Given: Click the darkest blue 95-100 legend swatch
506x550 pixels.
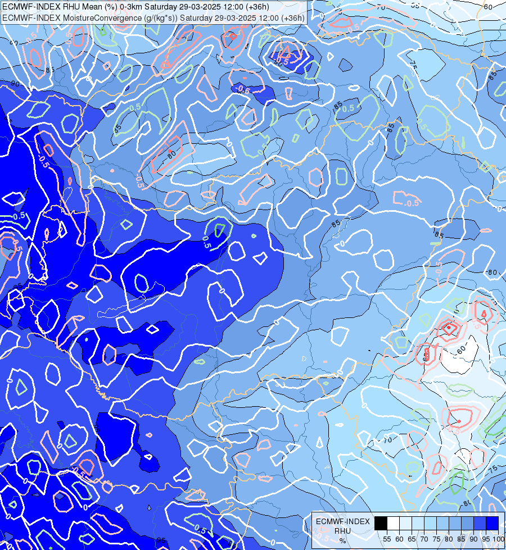Looking at the screenshot, I should [x=493, y=523].
